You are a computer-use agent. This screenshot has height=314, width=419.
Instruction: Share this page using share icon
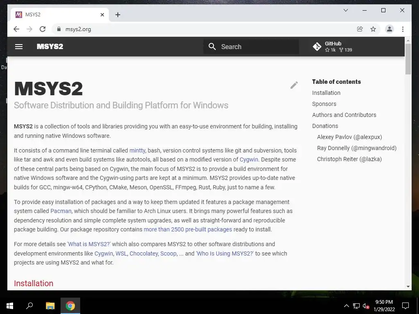click(x=360, y=29)
